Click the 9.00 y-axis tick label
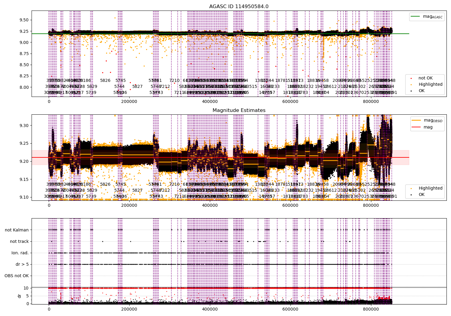The image size is (451, 316). point(24,42)
